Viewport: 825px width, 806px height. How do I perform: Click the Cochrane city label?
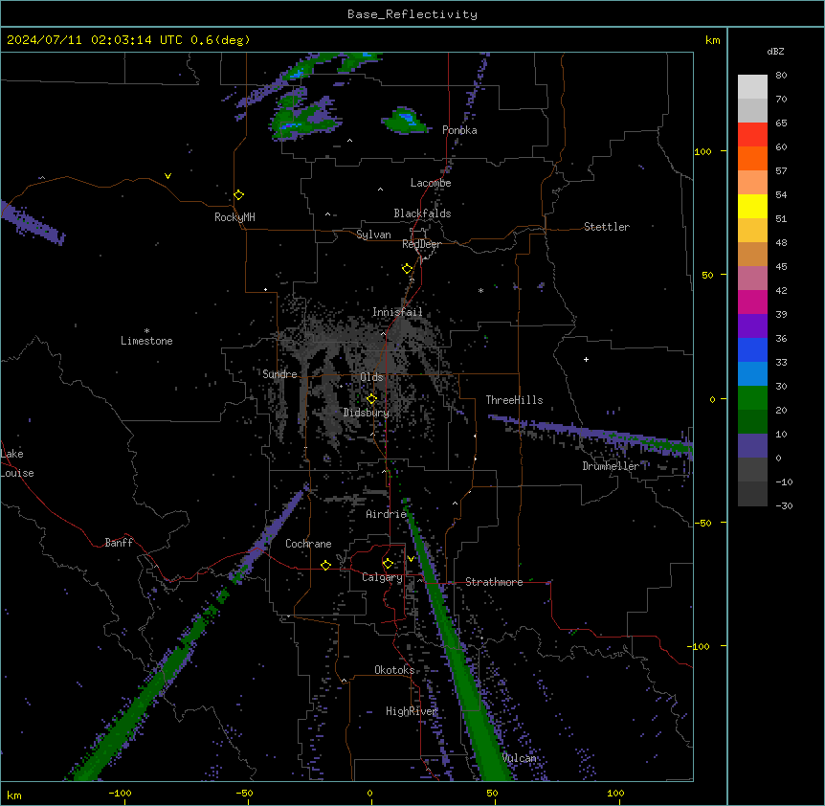tap(308, 544)
